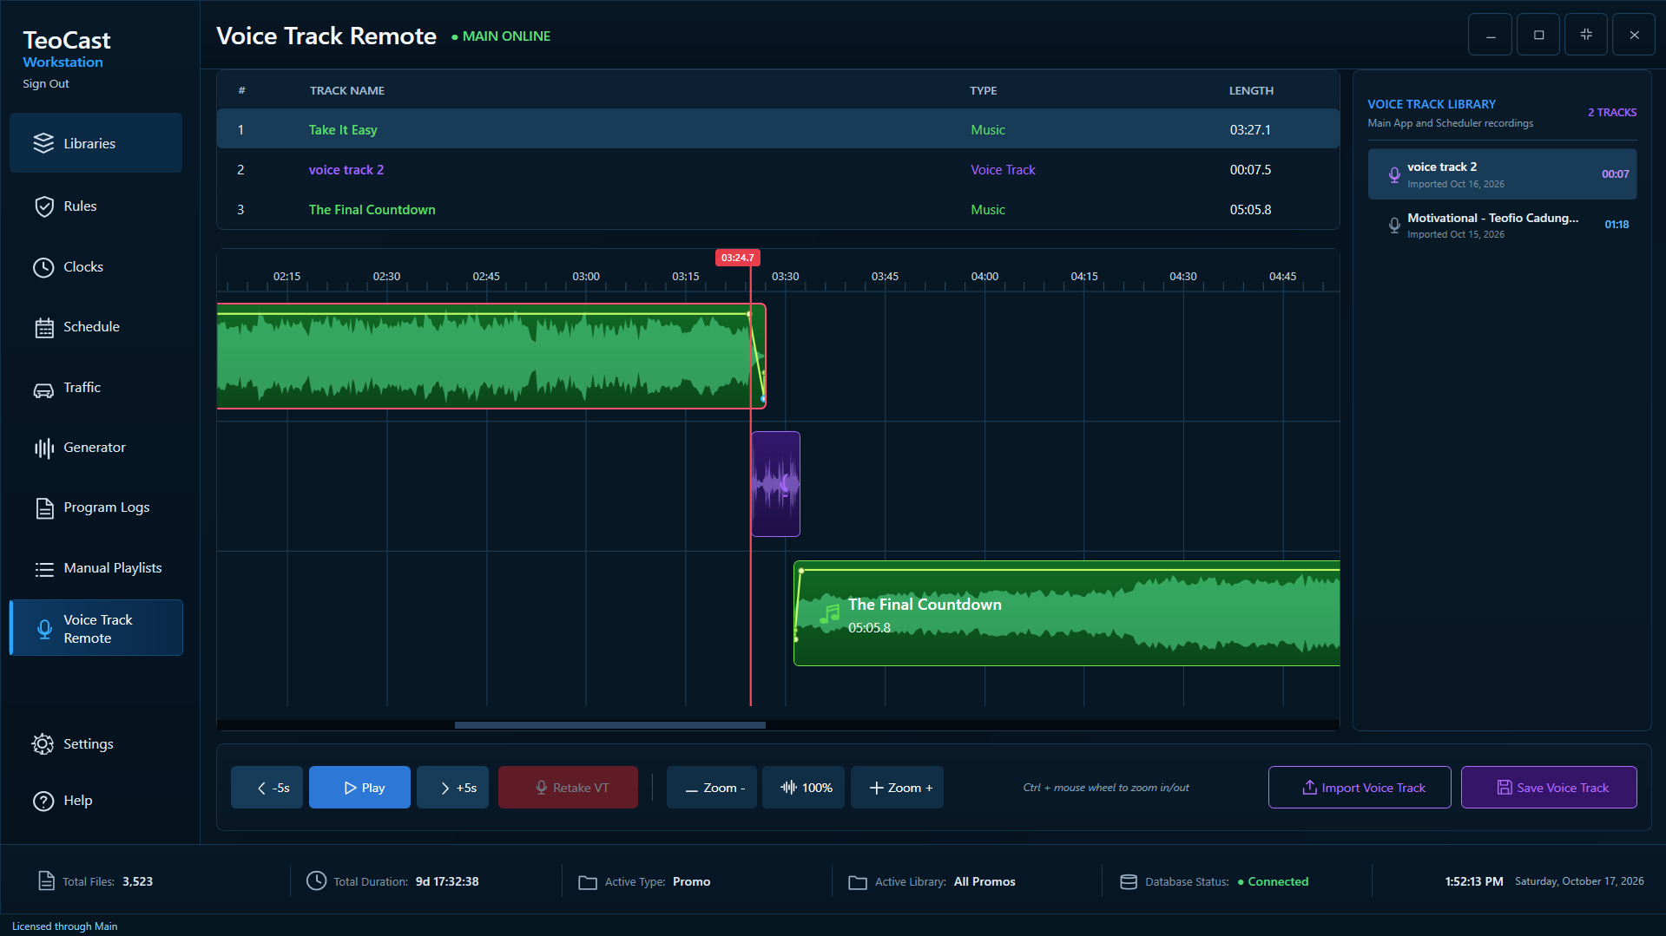Open the Libraries section
This screenshot has height=936, width=1666.
point(95,143)
